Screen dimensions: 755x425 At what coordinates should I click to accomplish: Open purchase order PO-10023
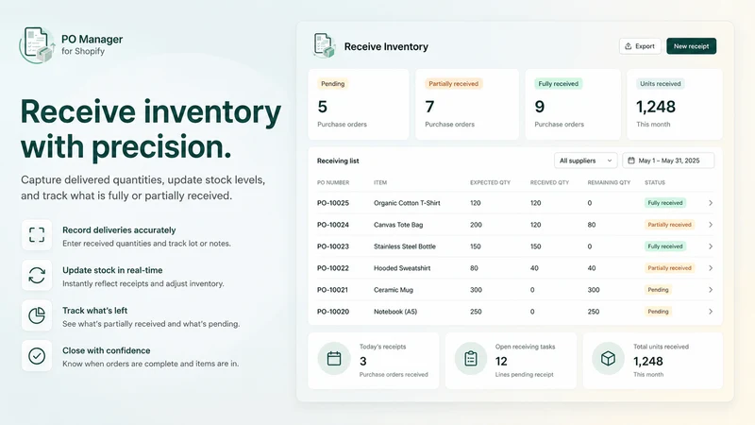point(333,246)
